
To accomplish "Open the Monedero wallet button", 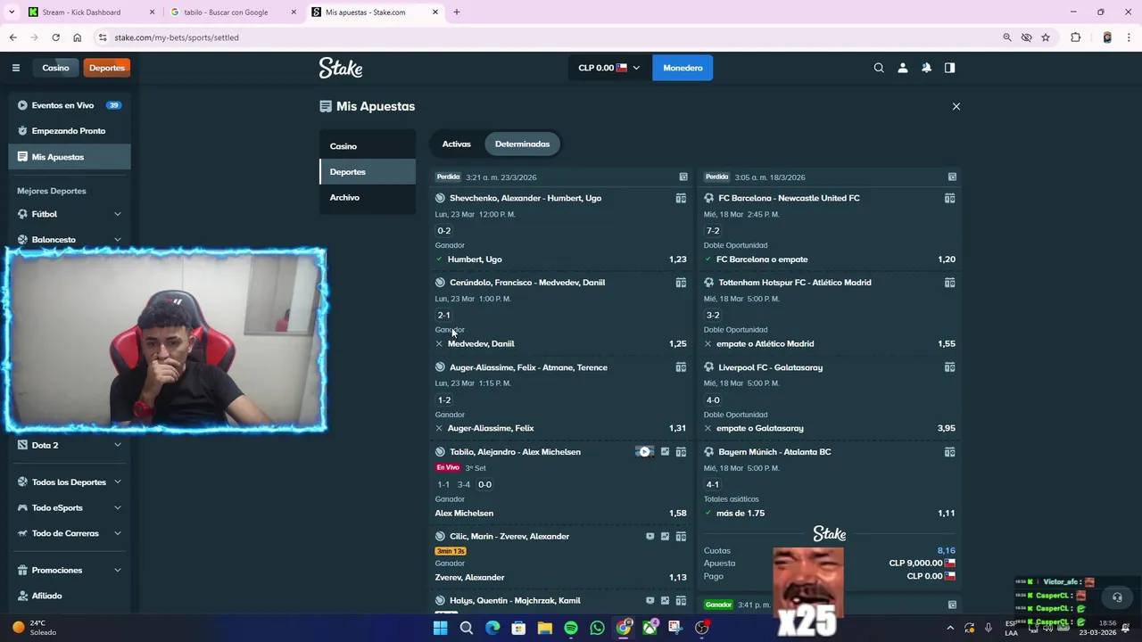I will point(683,68).
